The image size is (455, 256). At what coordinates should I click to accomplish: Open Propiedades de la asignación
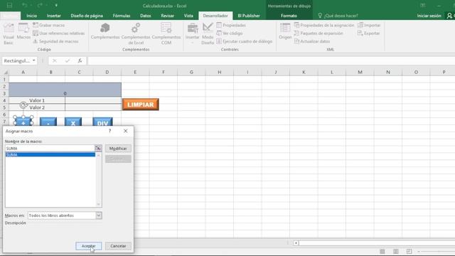(x=324, y=26)
